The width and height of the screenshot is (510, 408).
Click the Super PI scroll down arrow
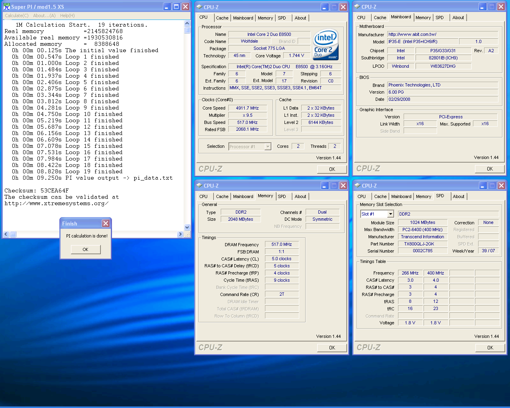[187, 228]
